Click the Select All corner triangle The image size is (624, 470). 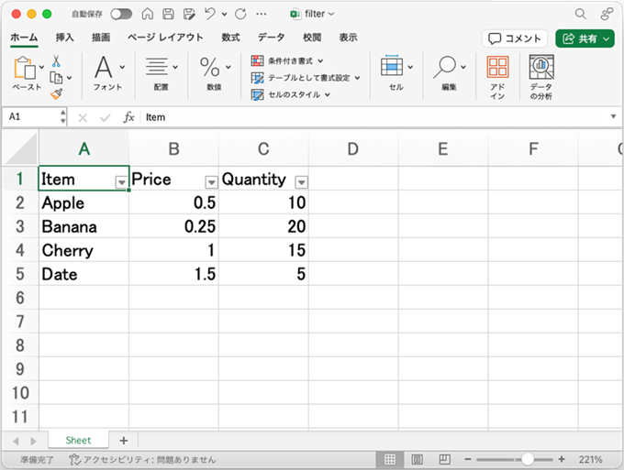point(21,148)
